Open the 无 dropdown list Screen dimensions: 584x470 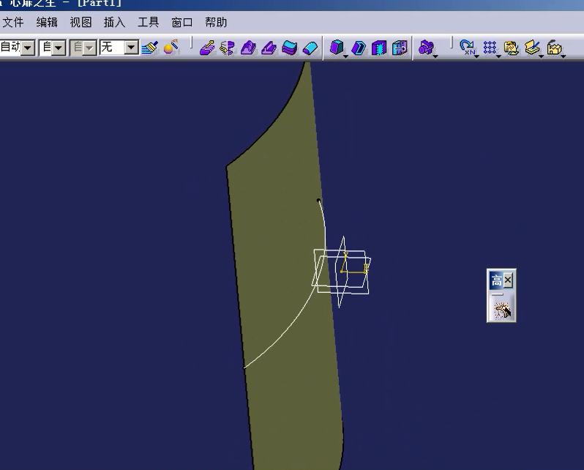[x=131, y=48]
